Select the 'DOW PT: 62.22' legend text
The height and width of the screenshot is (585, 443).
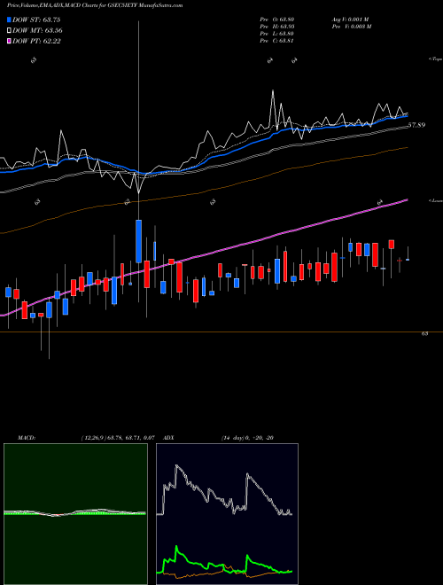pos(36,41)
